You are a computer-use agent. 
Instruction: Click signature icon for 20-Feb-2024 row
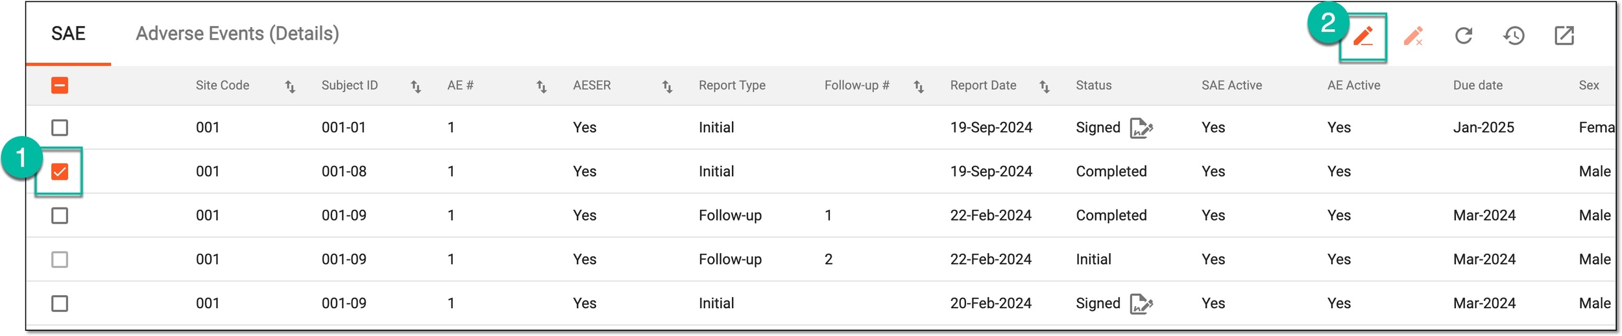tap(1141, 304)
